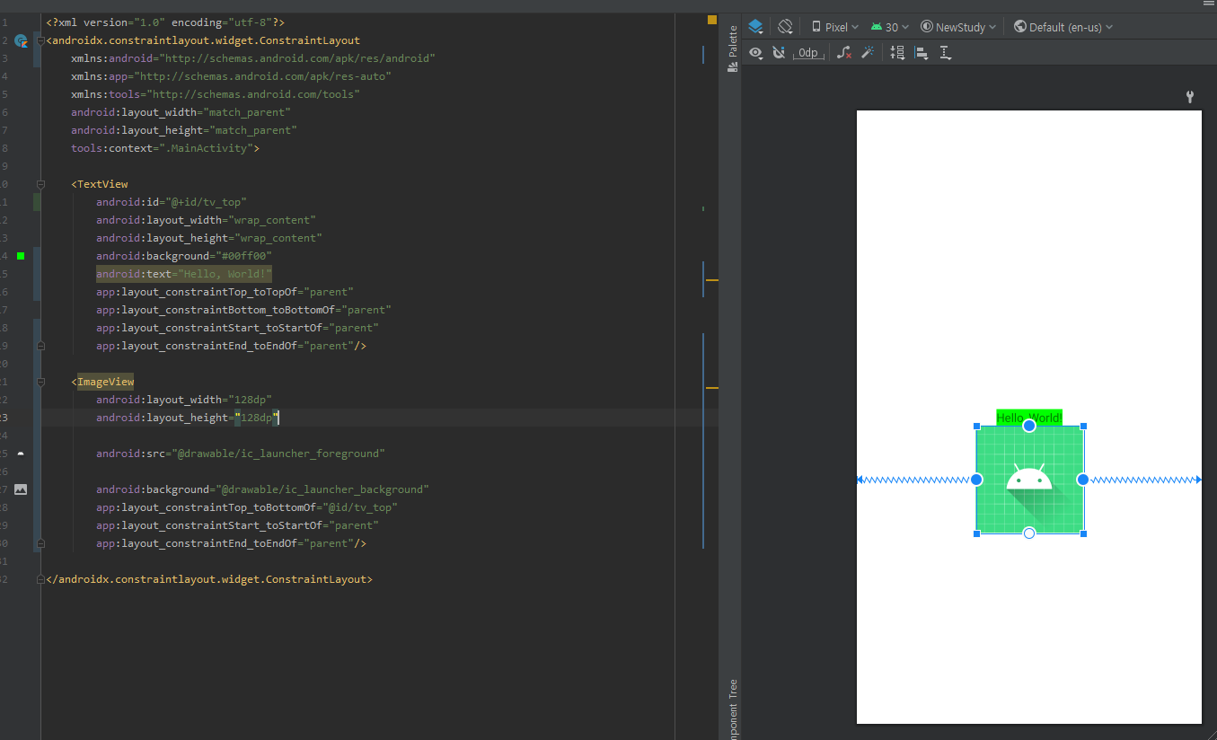
Task: Collapse the ConstraintLayout root tag fold
Action: tap(40, 40)
